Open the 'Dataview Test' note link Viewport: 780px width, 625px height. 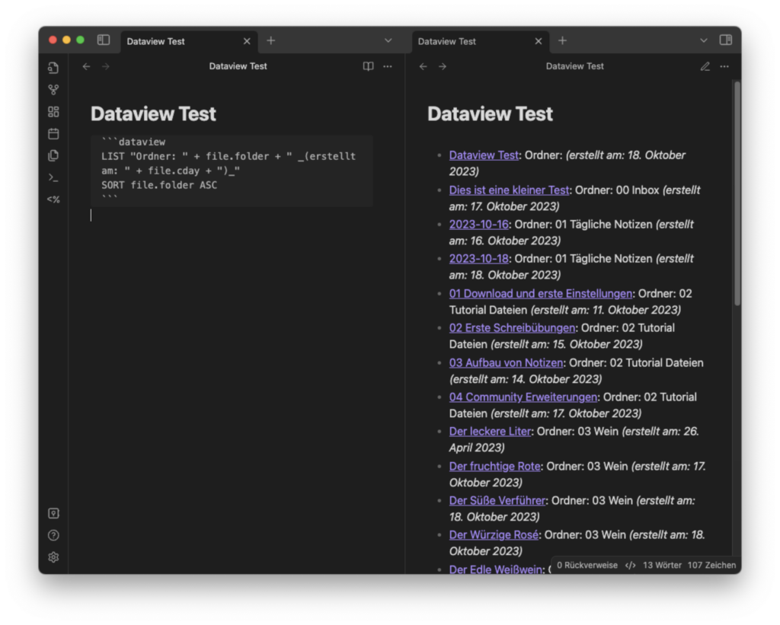coord(484,155)
